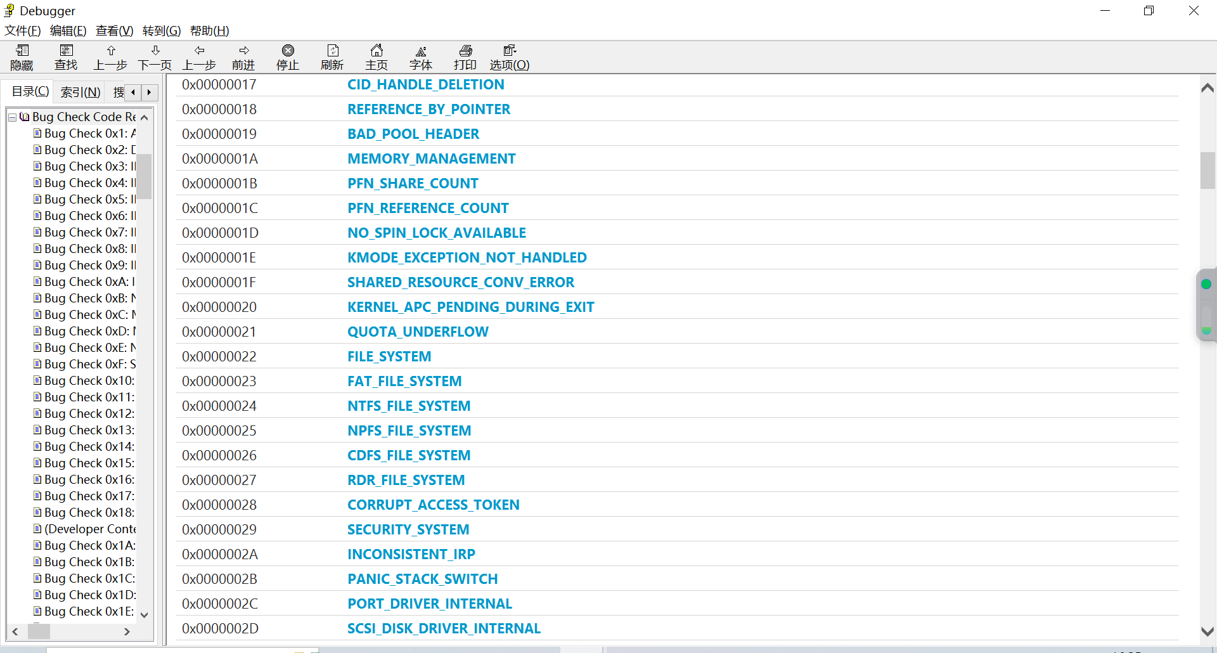Image resolution: width=1217 pixels, height=653 pixels.
Task: Open the 查看(V) menu
Action: tap(114, 30)
